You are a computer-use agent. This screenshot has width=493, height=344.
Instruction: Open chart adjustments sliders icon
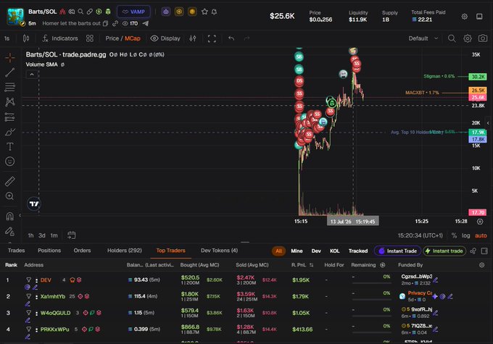[193, 38]
